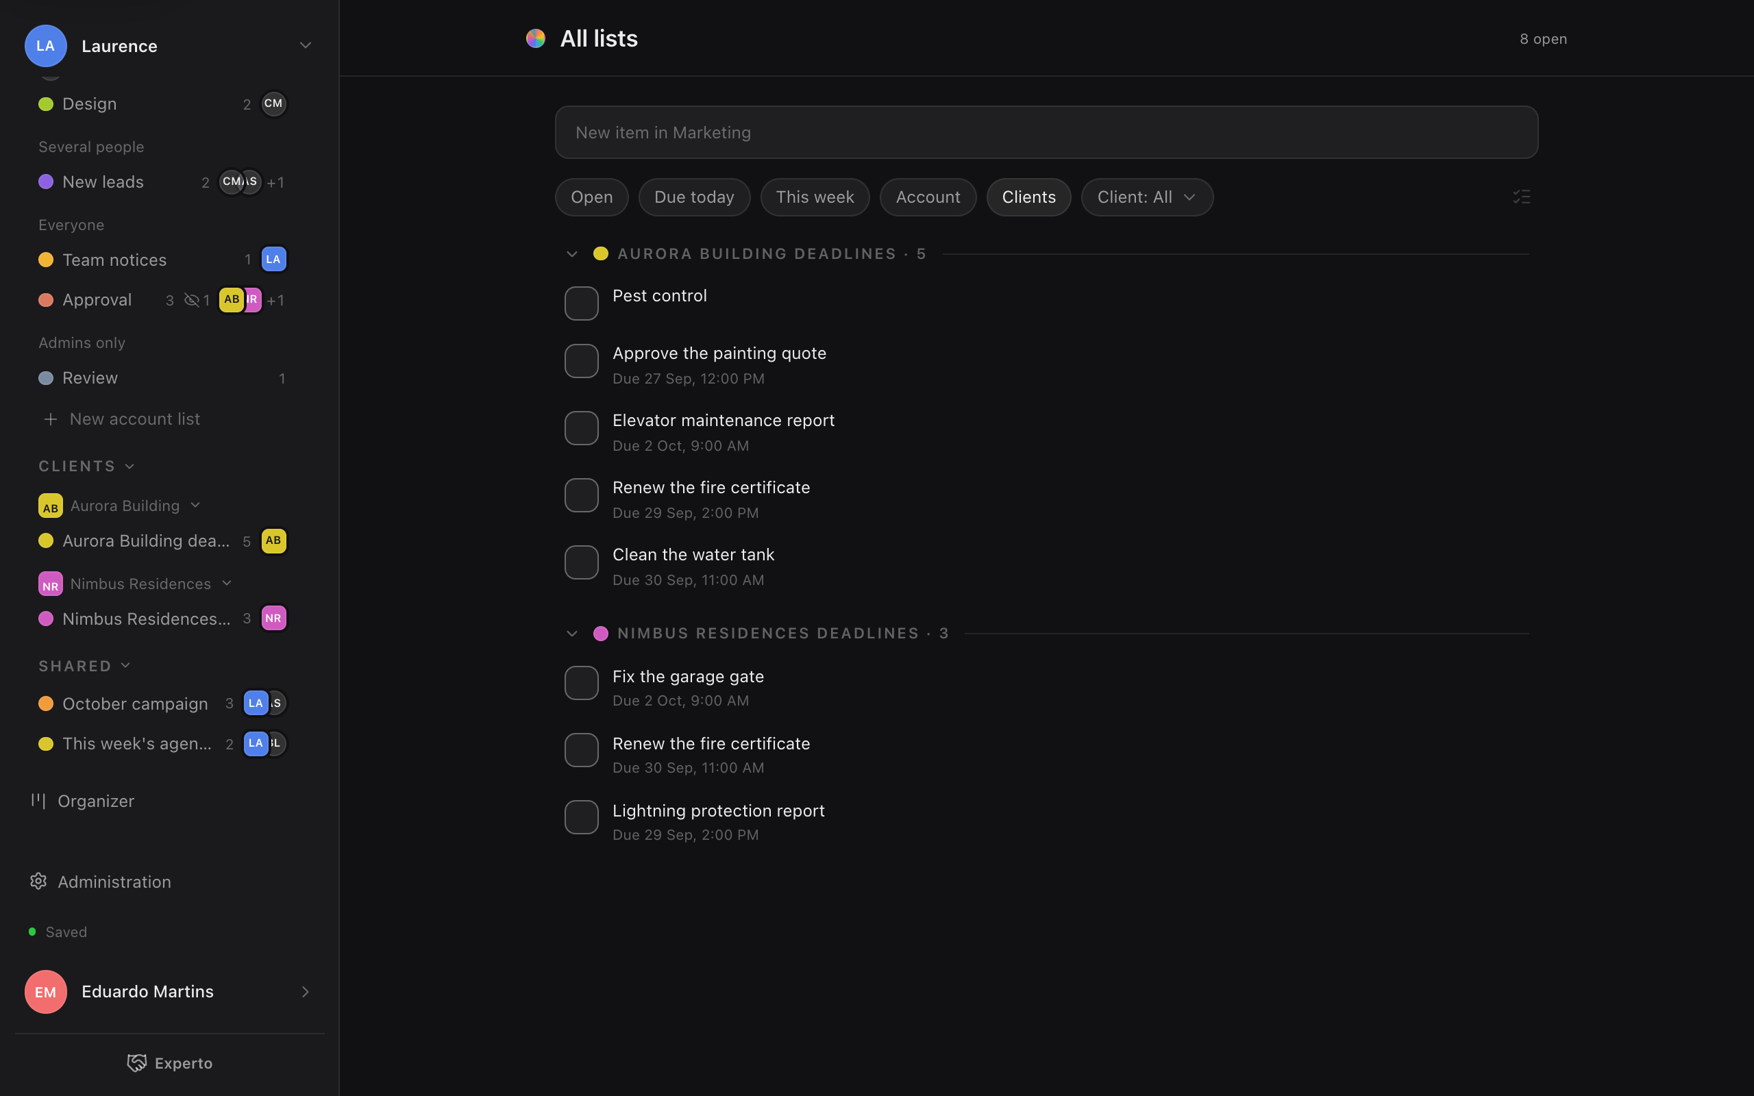Click NR avatar on Nimbus Residences list
The width and height of the screenshot is (1754, 1096).
(x=273, y=619)
